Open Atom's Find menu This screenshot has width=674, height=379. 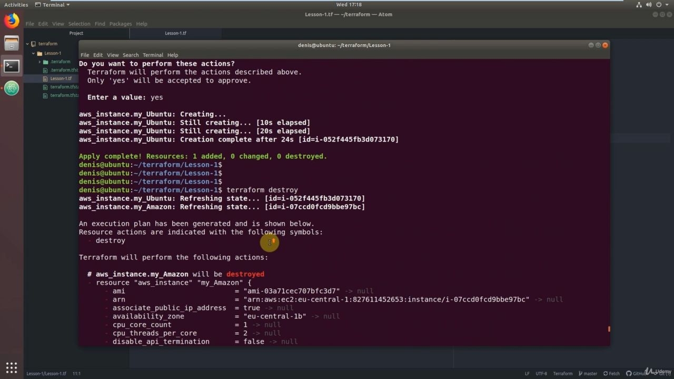point(100,24)
